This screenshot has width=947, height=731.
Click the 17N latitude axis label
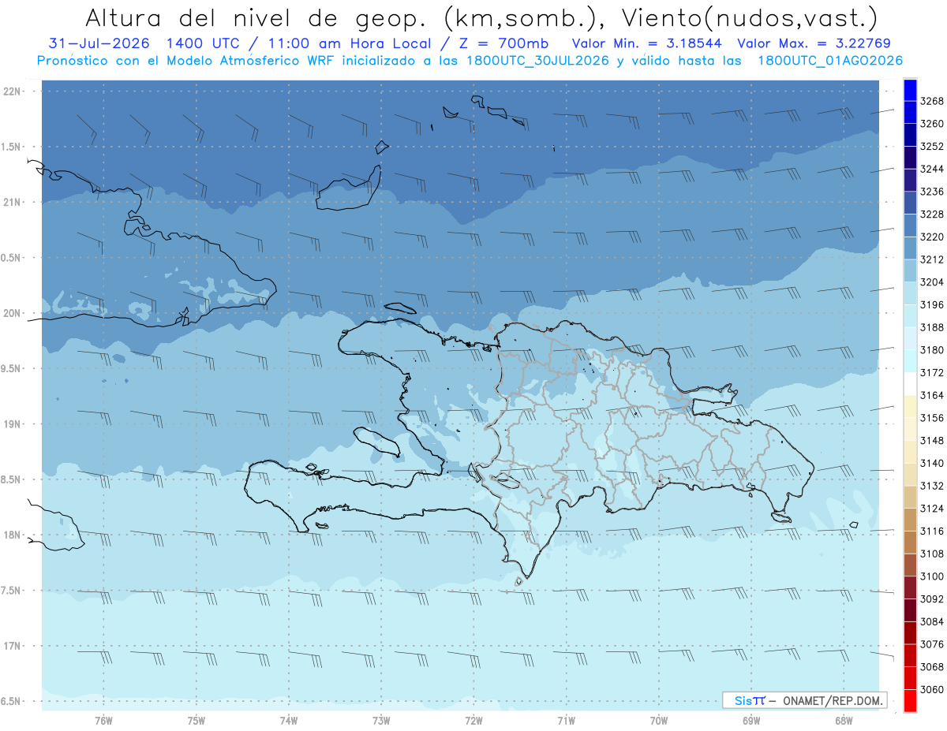tap(13, 646)
